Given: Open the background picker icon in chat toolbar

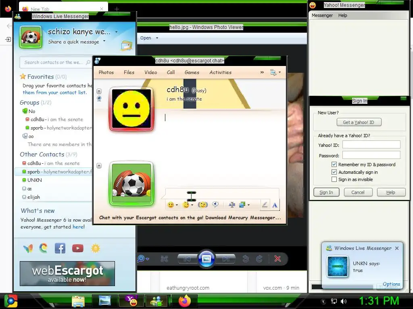Looking at the screenshot, I should (x=242, y=205).
